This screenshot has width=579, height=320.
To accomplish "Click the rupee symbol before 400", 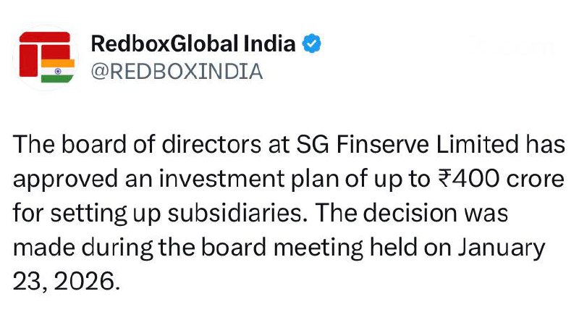I will point(443,179).
